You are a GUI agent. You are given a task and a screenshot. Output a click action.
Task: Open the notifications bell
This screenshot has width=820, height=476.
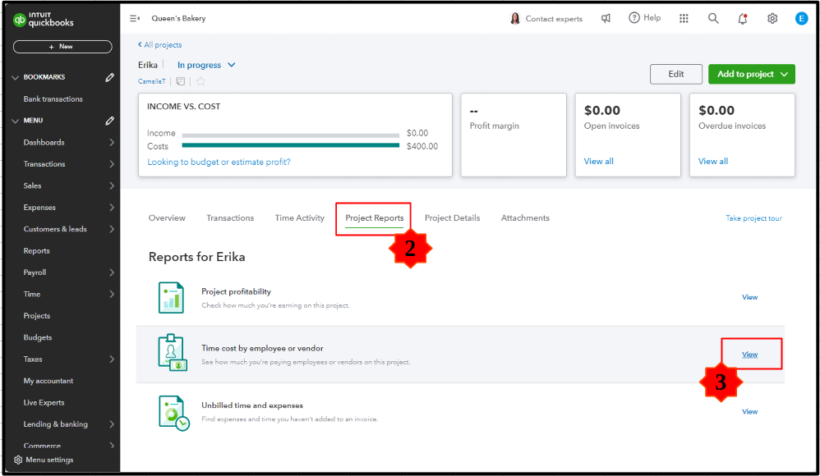743,19
